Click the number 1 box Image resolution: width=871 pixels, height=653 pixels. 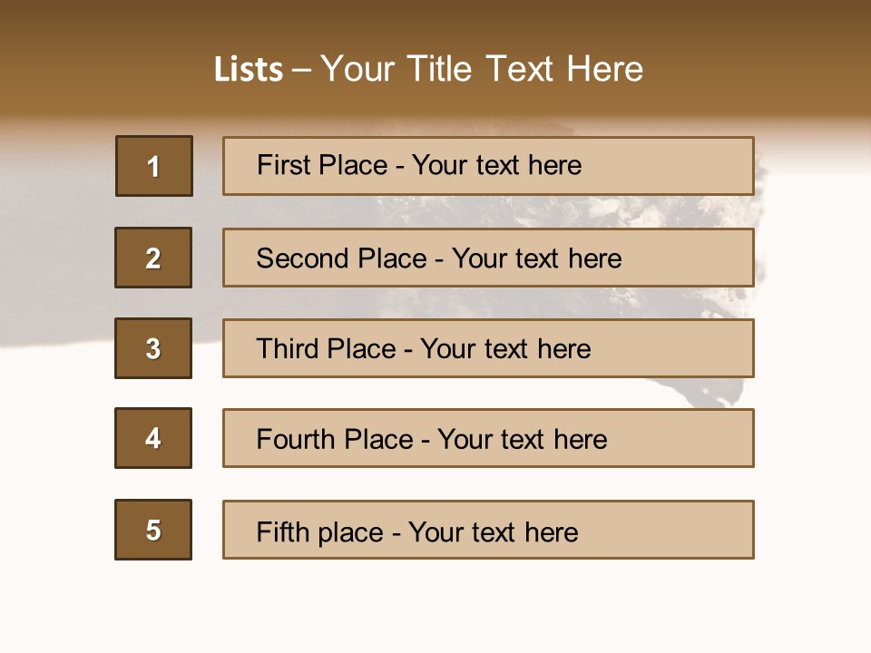(154, 166)
